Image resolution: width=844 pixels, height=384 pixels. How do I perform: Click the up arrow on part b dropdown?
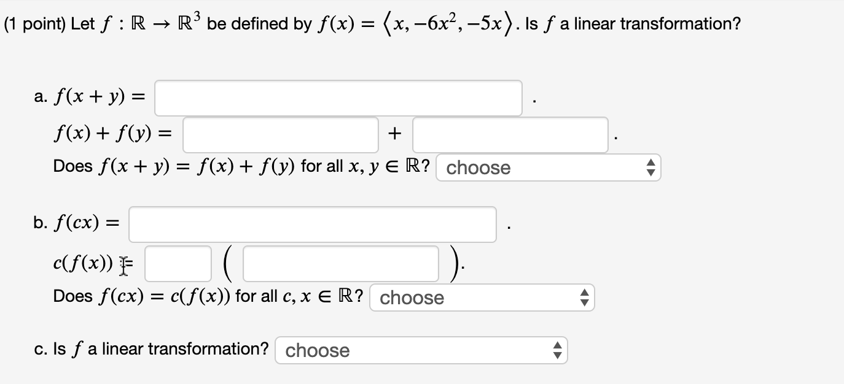585,294
